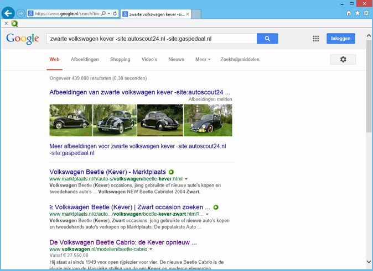
Task: Open the Google apps grid icon
Action: coord(315,39)
